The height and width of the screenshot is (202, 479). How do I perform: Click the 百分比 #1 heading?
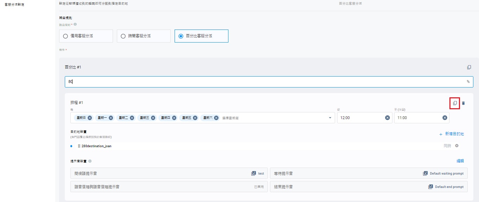pos(73,67)
